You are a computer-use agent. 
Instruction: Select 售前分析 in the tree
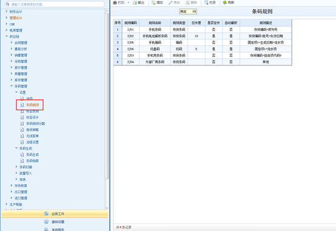coord(21,49)
